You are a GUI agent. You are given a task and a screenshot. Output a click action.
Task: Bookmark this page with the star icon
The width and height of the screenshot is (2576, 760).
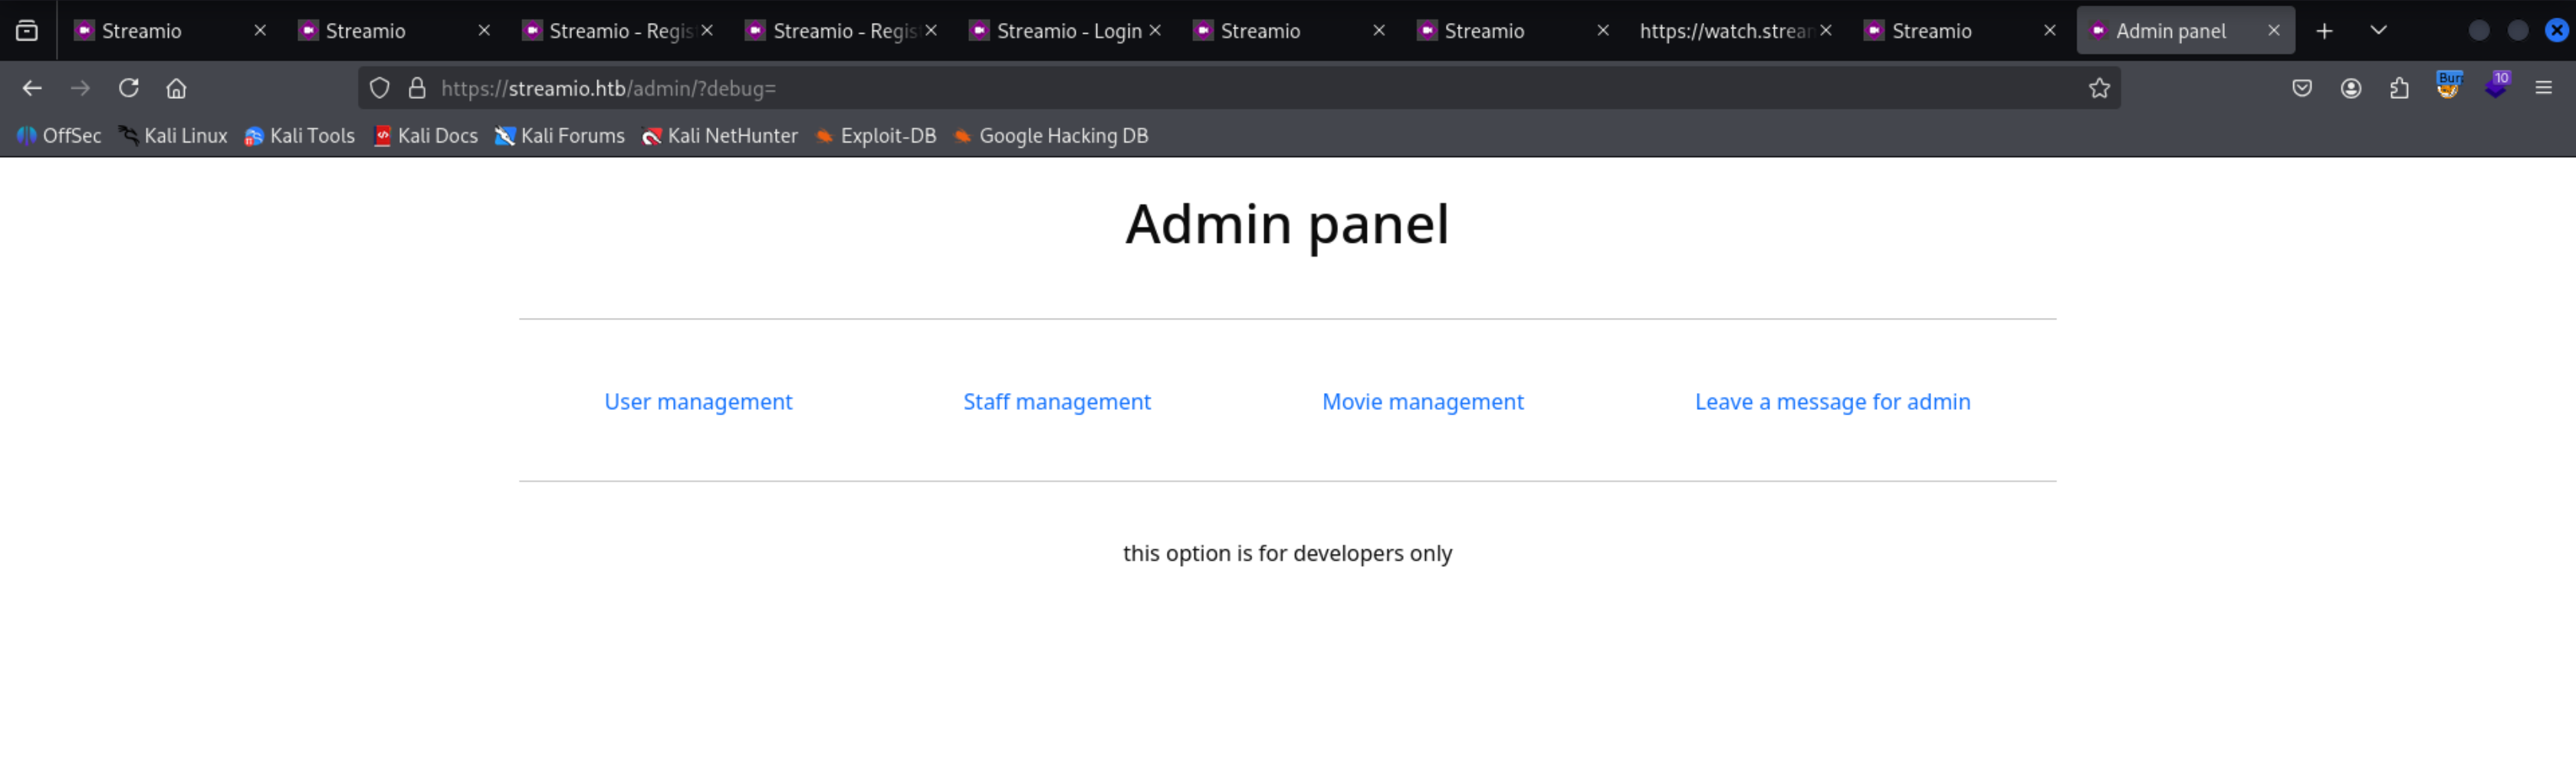[x=2099, y=88]
